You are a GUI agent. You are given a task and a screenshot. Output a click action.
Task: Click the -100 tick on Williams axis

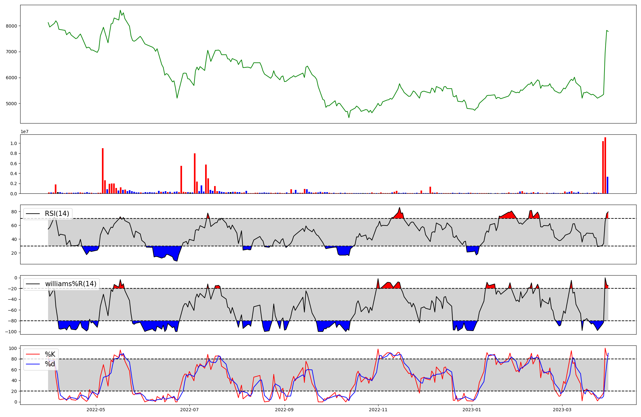[x=12, y=332]
